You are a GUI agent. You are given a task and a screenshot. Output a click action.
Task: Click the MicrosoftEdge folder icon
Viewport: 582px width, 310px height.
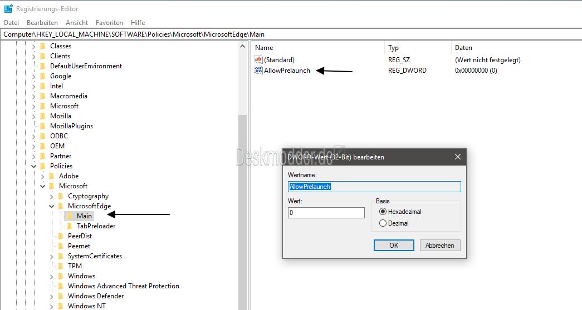click(x=61, y=206)
